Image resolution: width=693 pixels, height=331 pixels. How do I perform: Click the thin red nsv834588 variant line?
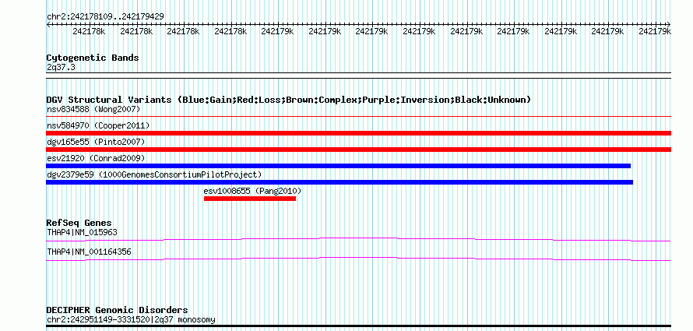point(358,117)
